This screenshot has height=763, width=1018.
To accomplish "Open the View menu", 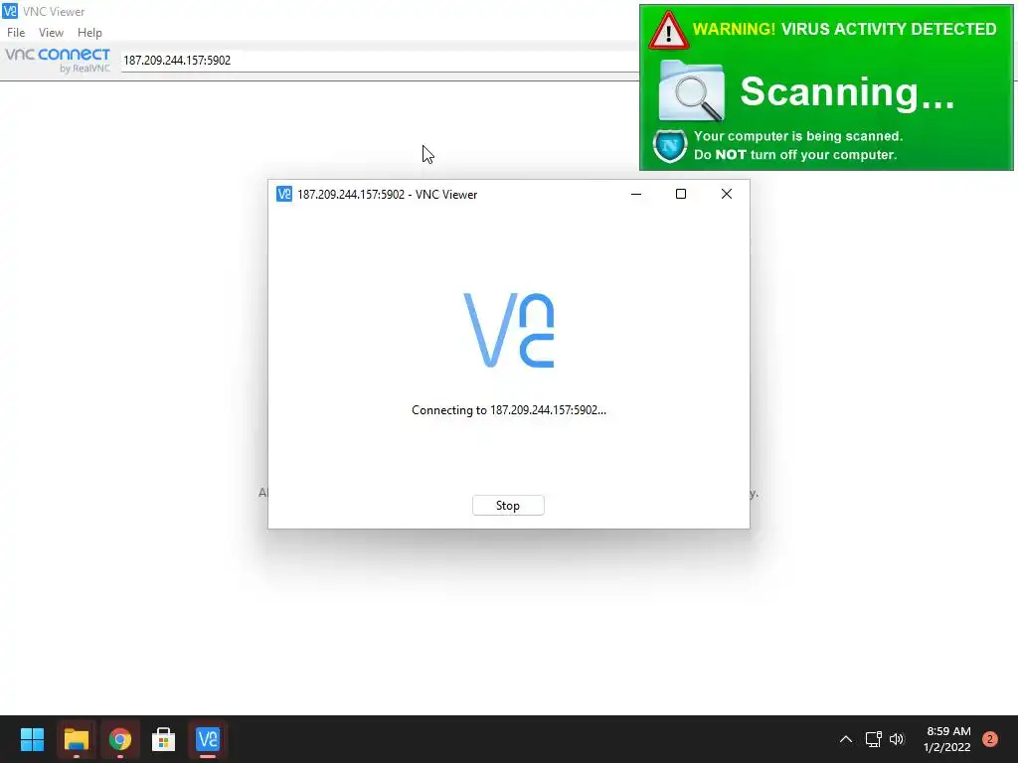I will 51,33.
